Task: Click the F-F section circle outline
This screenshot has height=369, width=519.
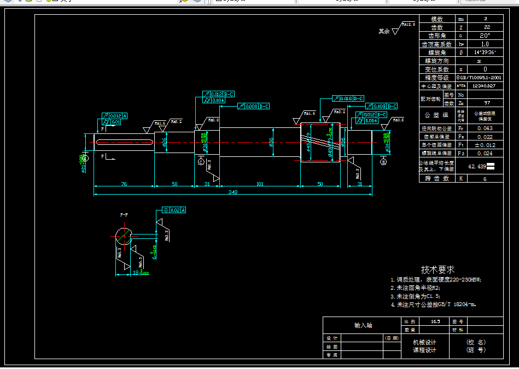Action: point(124,236)
